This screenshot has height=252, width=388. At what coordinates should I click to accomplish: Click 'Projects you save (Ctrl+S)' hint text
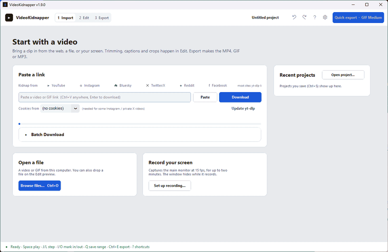tap(310, 86)
